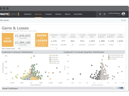This screenshot has height=96, width=129.
Task: Click the 1,235 Standard Loss count
Action: pyautogui.click(x=54, y=41)
